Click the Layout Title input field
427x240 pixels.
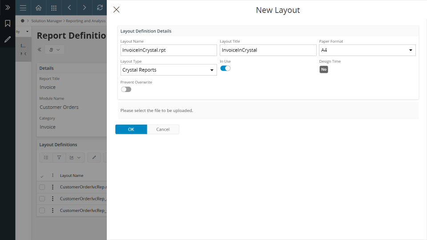point(268,50)
